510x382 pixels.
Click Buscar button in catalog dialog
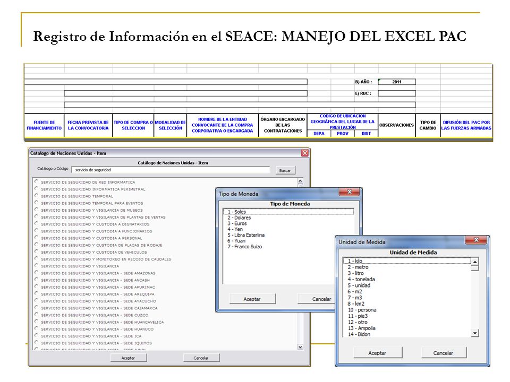pyautogui.click(x=285, y=170)
